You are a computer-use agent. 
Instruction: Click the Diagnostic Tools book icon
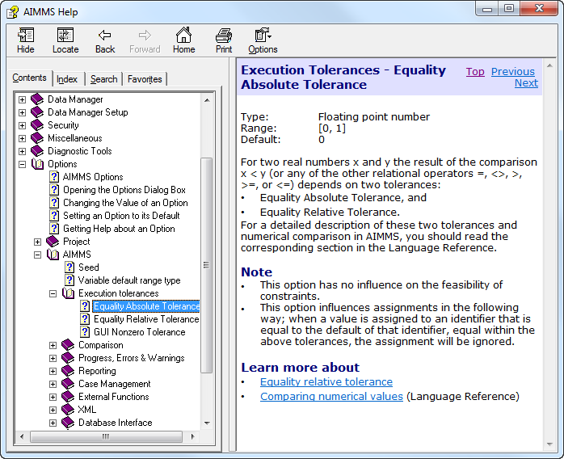point(37,151)
